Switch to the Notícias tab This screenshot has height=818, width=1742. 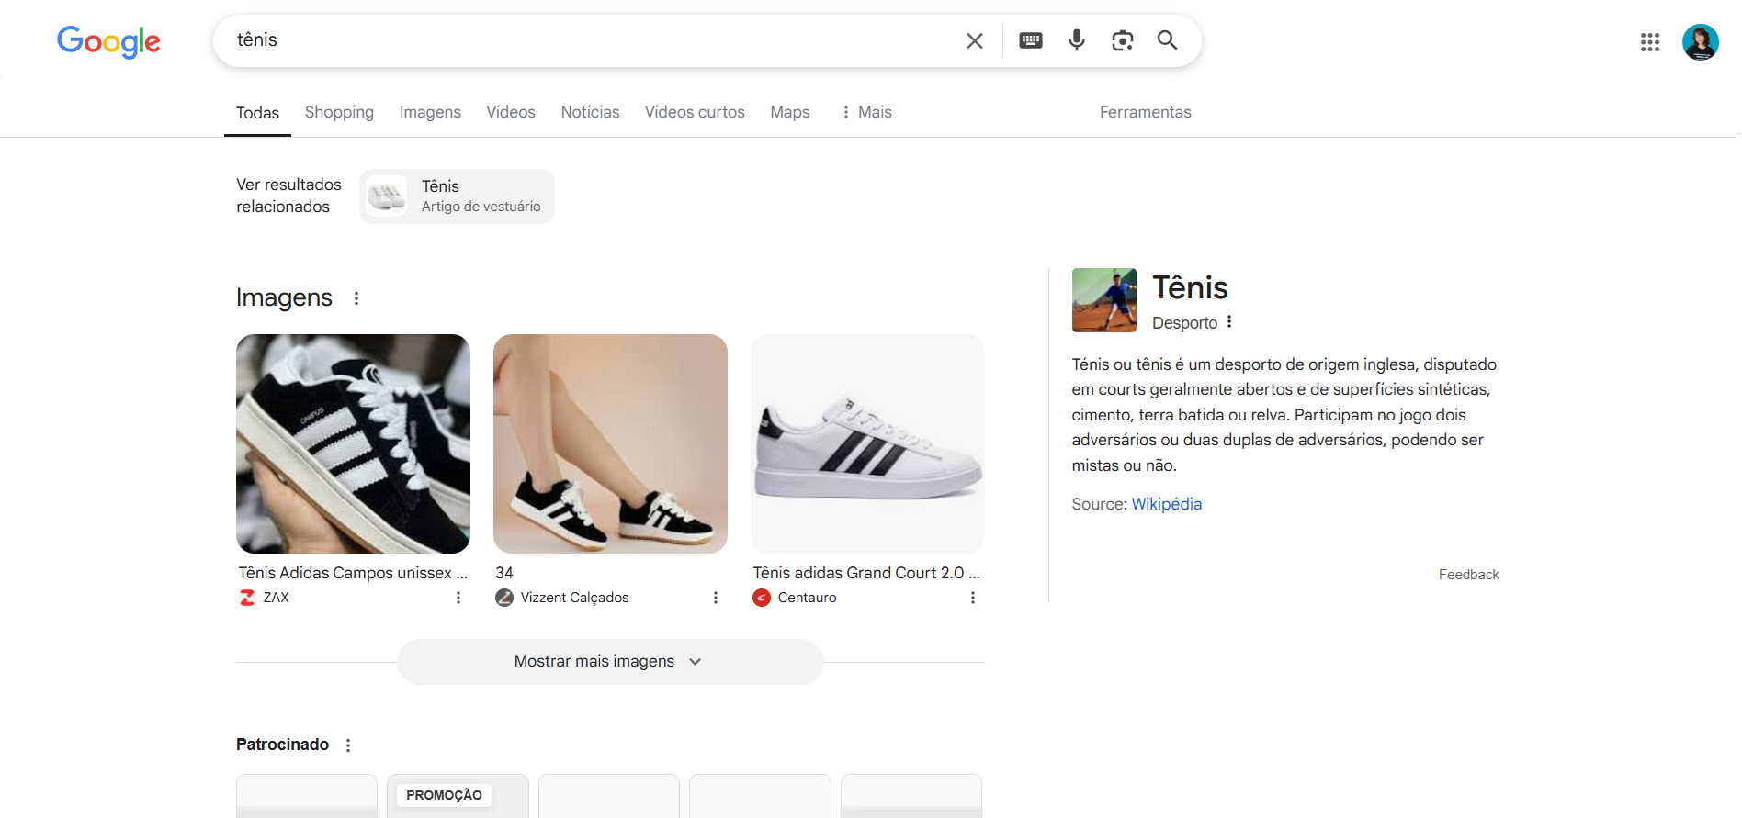pyautogui.click(x=590, y=112)
